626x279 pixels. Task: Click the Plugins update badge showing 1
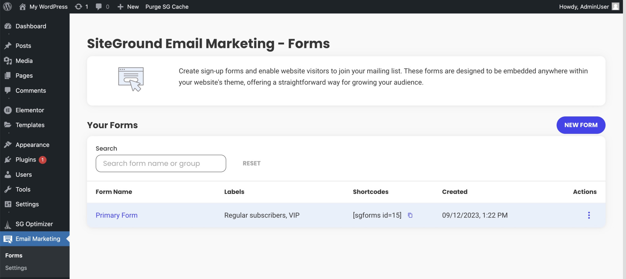pyautogui.click(x=43, y=160)
